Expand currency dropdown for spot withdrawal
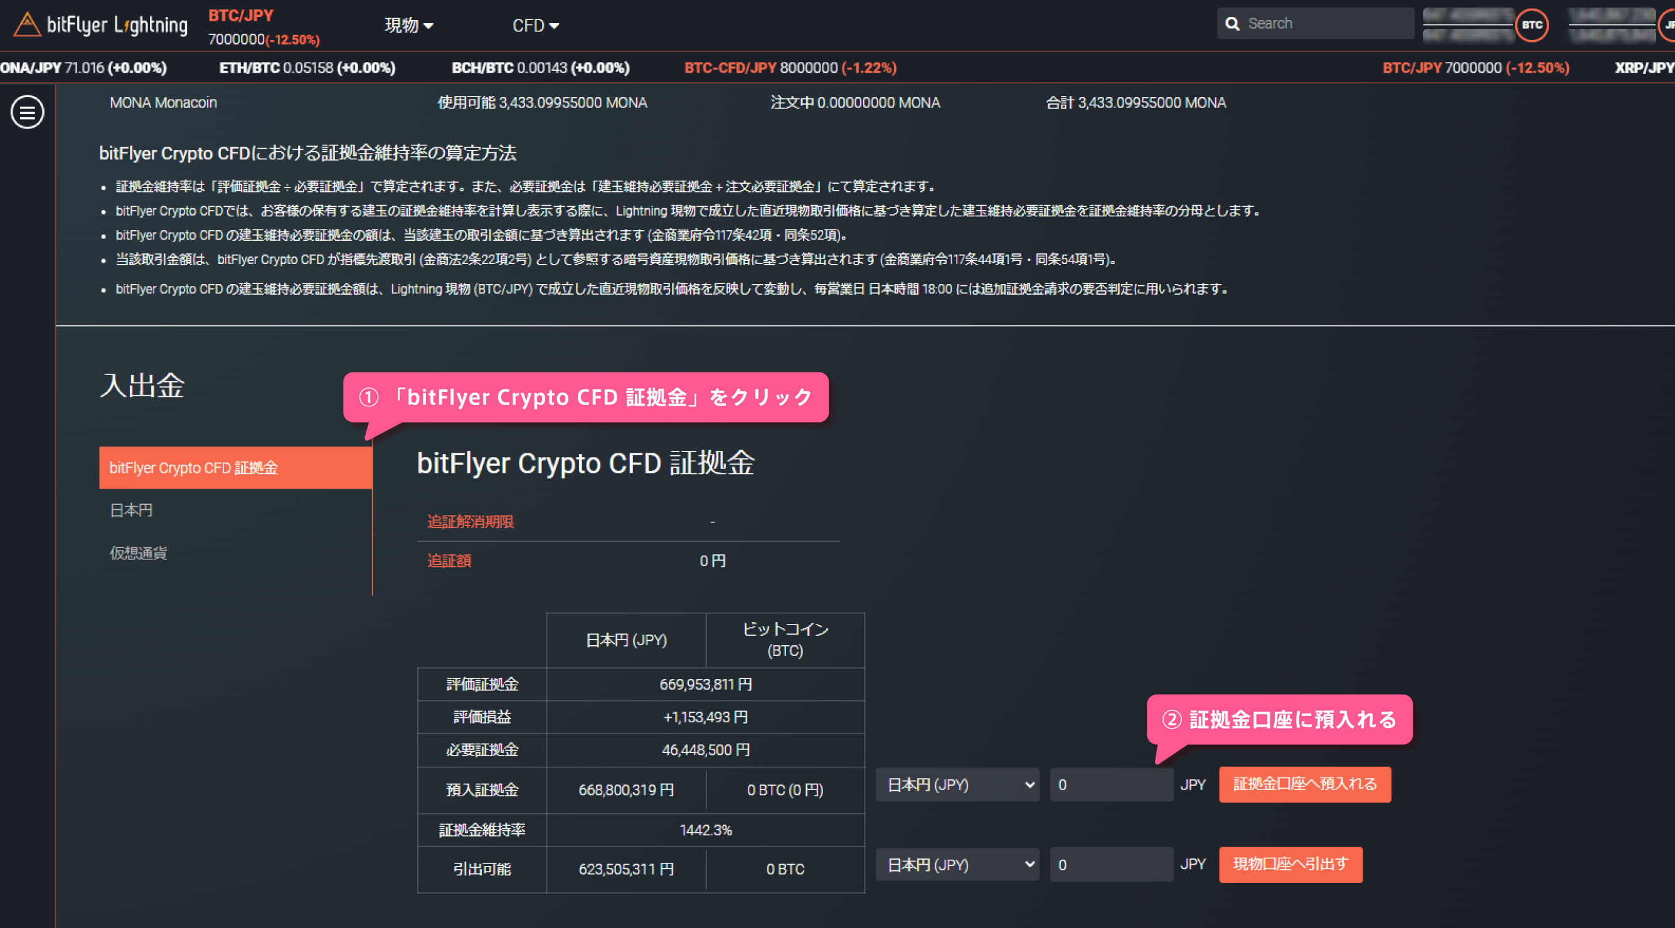Image resolution: width=1675 pixels, height=928 pixels. [x=957, y=864]
